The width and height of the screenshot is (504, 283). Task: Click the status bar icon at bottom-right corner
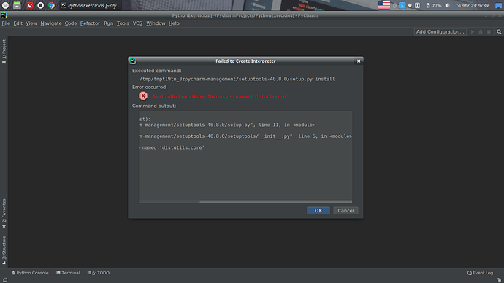(499, 280)
